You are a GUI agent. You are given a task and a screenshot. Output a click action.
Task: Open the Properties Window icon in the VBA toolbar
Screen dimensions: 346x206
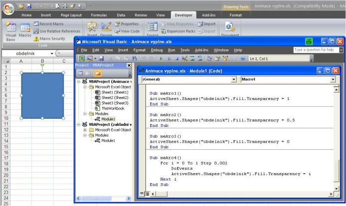(218, 58)
